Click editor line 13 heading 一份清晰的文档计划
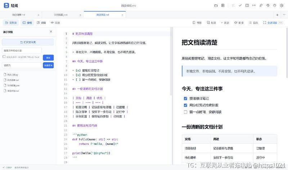Screen dimensions: 288x170 point(87,89)
